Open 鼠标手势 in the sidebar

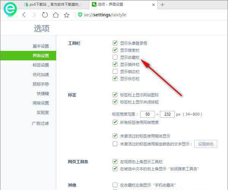click(41, 84)
